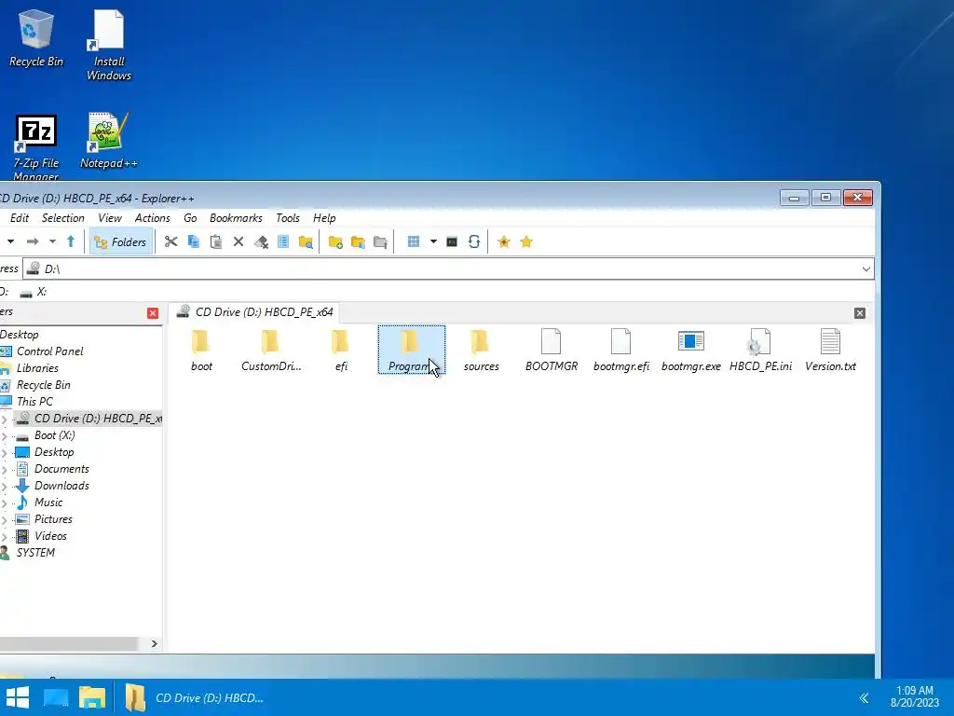This screenshot has height=716, width=954.
Task: Open the Selection menu
Action: coord(62,218)
